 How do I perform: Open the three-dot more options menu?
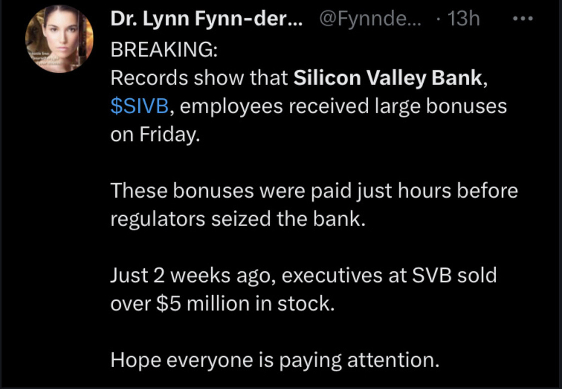[x=522, y=19]
